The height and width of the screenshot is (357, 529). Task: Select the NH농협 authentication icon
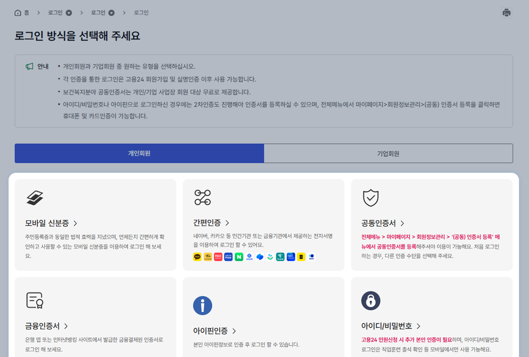tap(290, 257)
